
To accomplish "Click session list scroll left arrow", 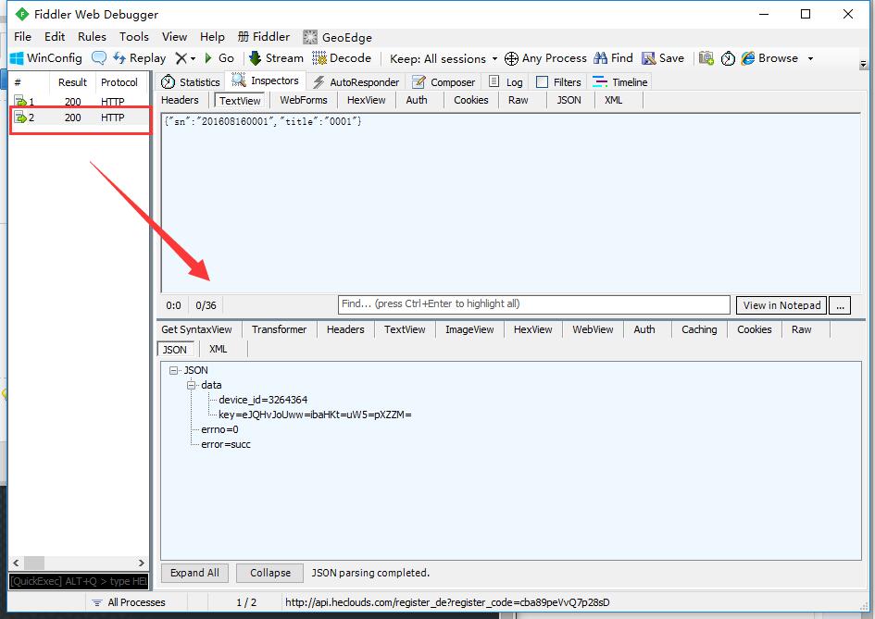I will pyautogui.click(x=16, y=563).
